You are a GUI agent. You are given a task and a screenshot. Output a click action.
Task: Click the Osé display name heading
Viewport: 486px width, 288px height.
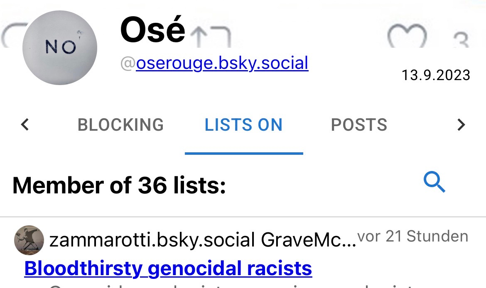tap(152, 30)
